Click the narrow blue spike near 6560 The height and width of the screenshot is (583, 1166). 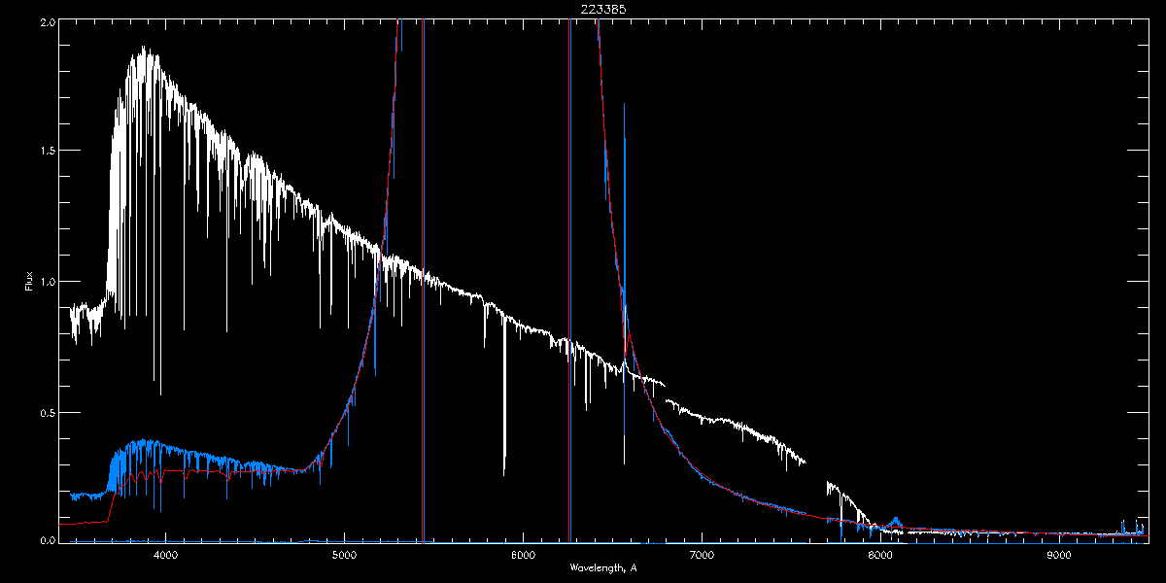coord(624,194)
